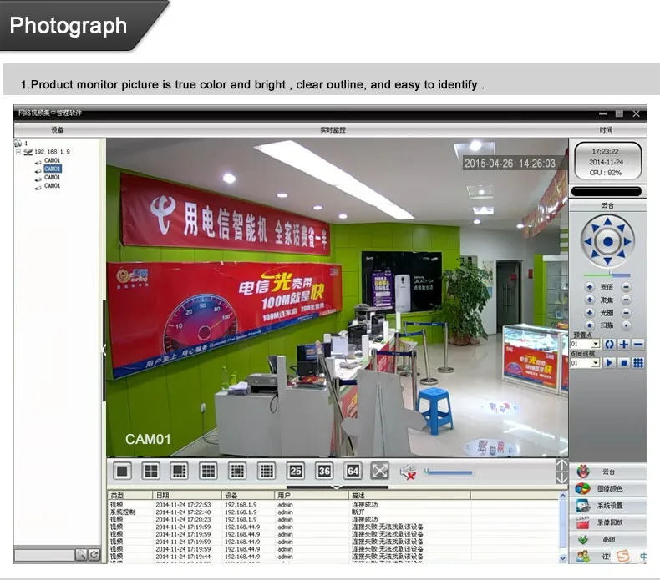Switch to 25-channel layout
Screen dimensions: 660x580
[296, 471]
